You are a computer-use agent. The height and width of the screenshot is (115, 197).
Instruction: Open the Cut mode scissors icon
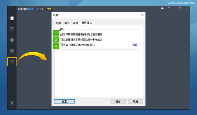click(x=12, y=29)
